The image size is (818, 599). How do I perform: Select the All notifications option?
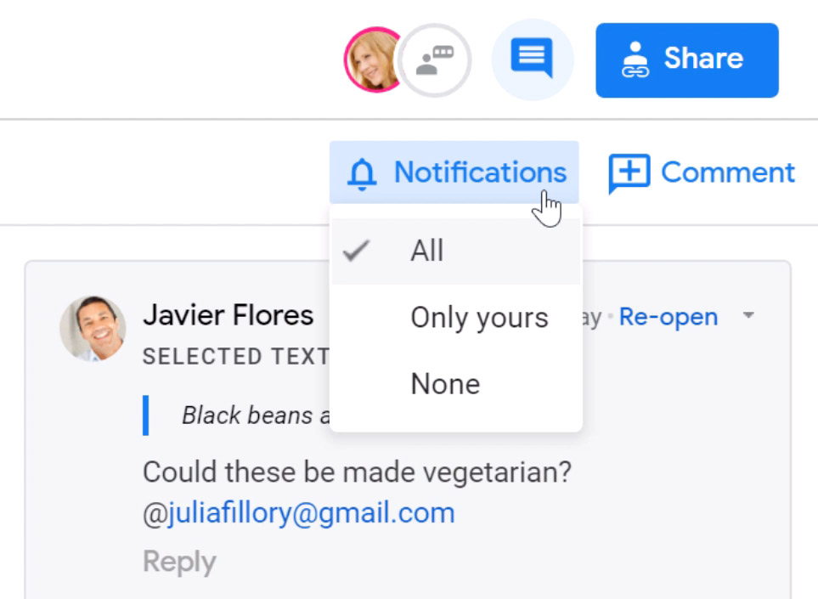coord(427,249)
